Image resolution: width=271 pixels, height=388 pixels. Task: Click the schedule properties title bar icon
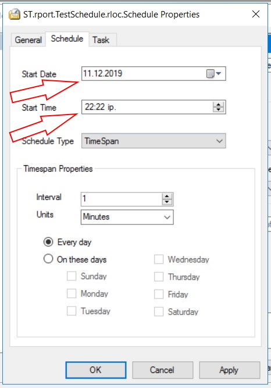point(15,14)
